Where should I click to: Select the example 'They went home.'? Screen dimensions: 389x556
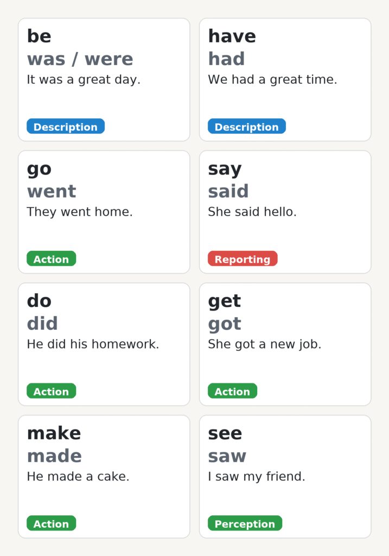[80, 212]
